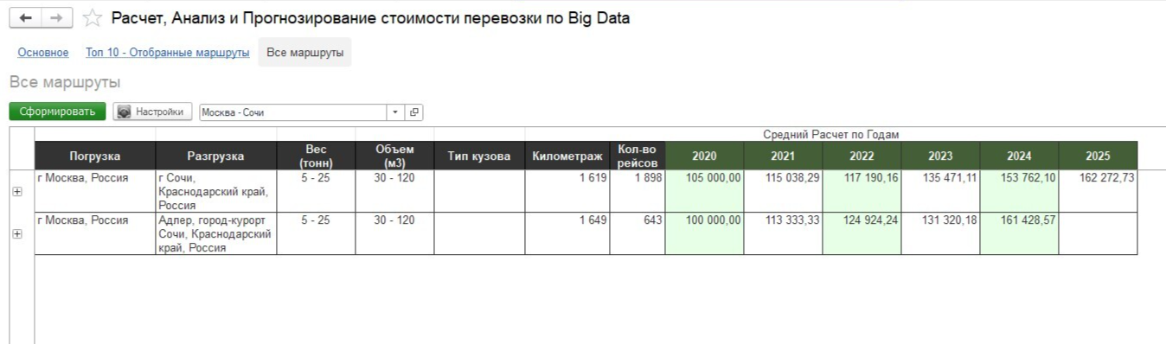The image size is (1166, 344).
Task: Click the back navigation arrow
Action: click(x=27, y=18)
